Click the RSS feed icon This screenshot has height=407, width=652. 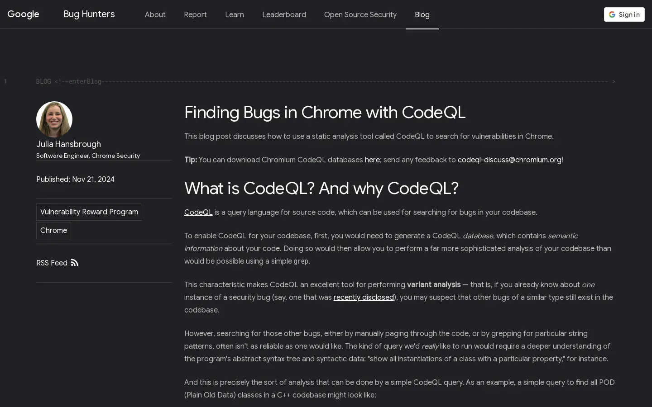point(75,263)
